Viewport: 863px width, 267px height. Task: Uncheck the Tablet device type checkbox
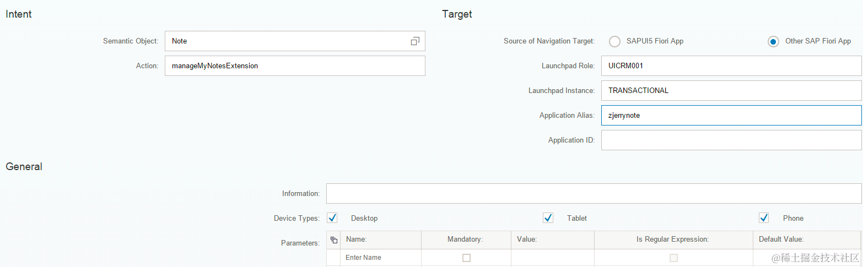coord(548,218)
